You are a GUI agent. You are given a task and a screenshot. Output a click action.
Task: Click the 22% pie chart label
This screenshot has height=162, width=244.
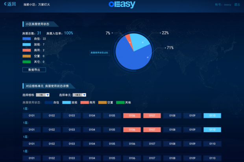[x=165, y=33]
